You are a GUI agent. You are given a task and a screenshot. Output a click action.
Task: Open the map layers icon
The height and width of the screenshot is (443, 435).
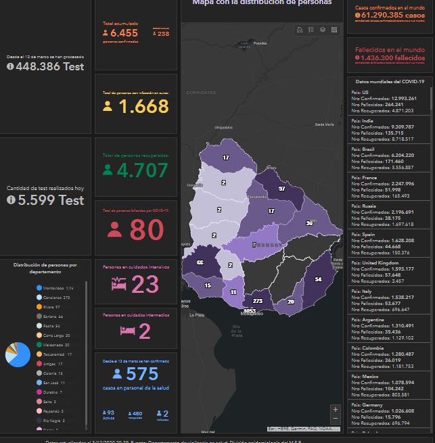(323, 30)
